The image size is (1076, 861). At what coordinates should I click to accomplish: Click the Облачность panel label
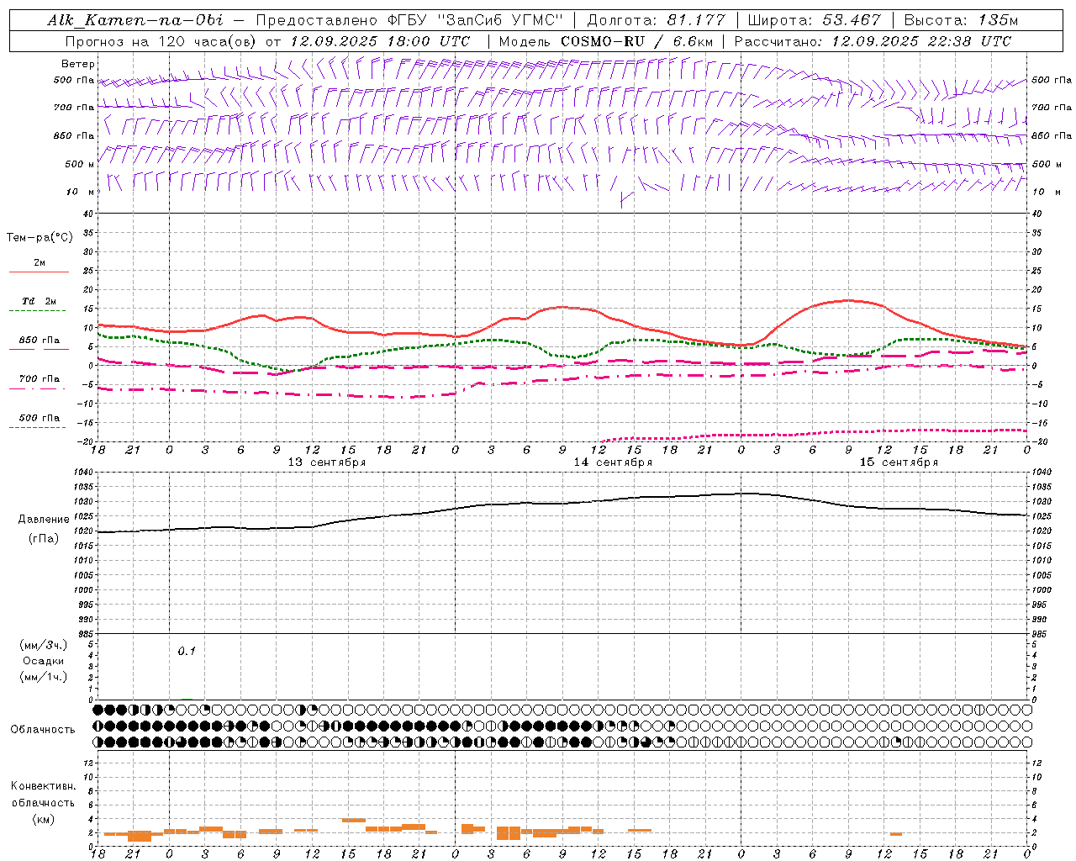(43, 729)
